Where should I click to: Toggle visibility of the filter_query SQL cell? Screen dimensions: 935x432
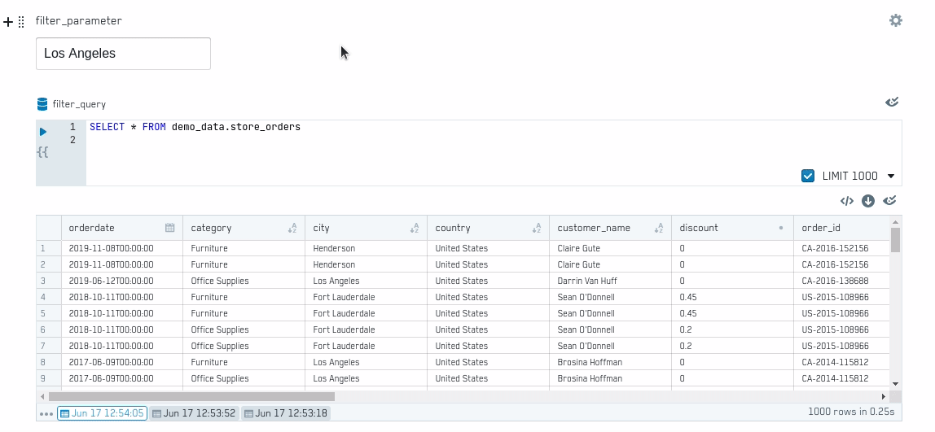click(892, 103)
